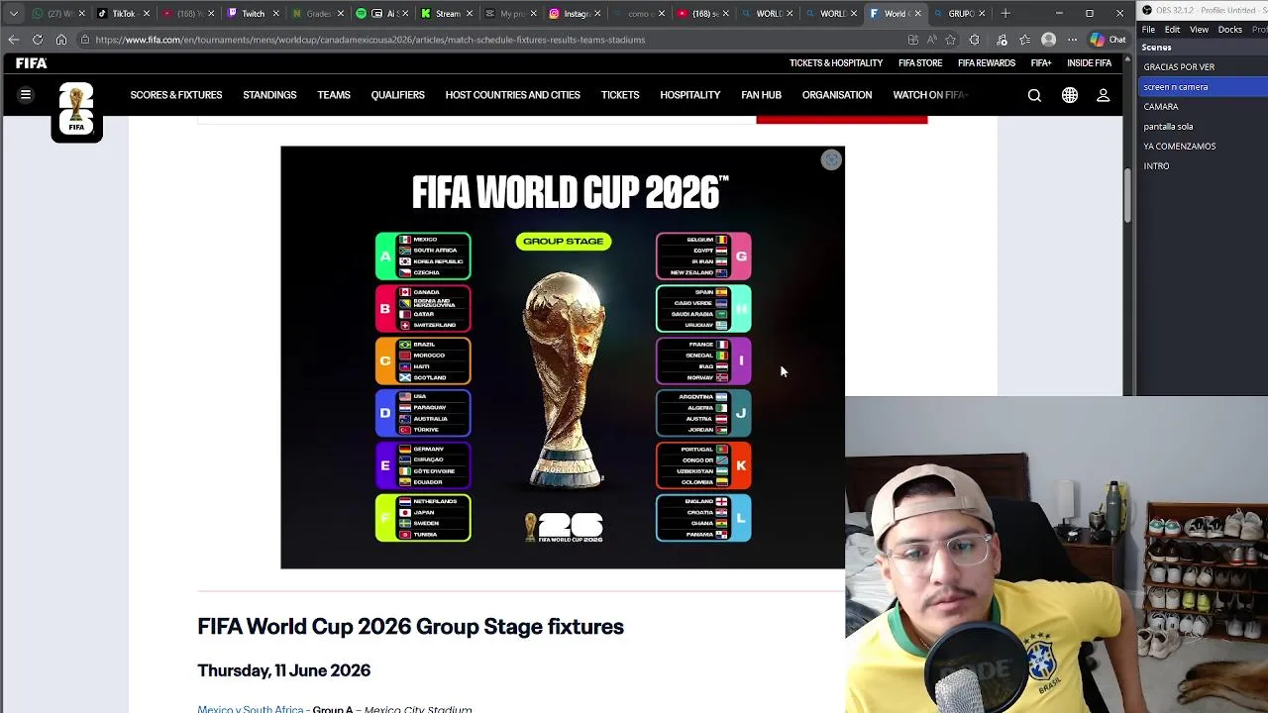Open the browser home page icon
1268x713 pixels.
coord(61,40)
